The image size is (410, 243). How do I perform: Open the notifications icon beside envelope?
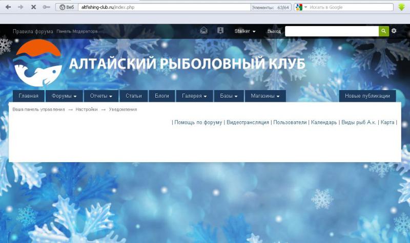(220, 31)
